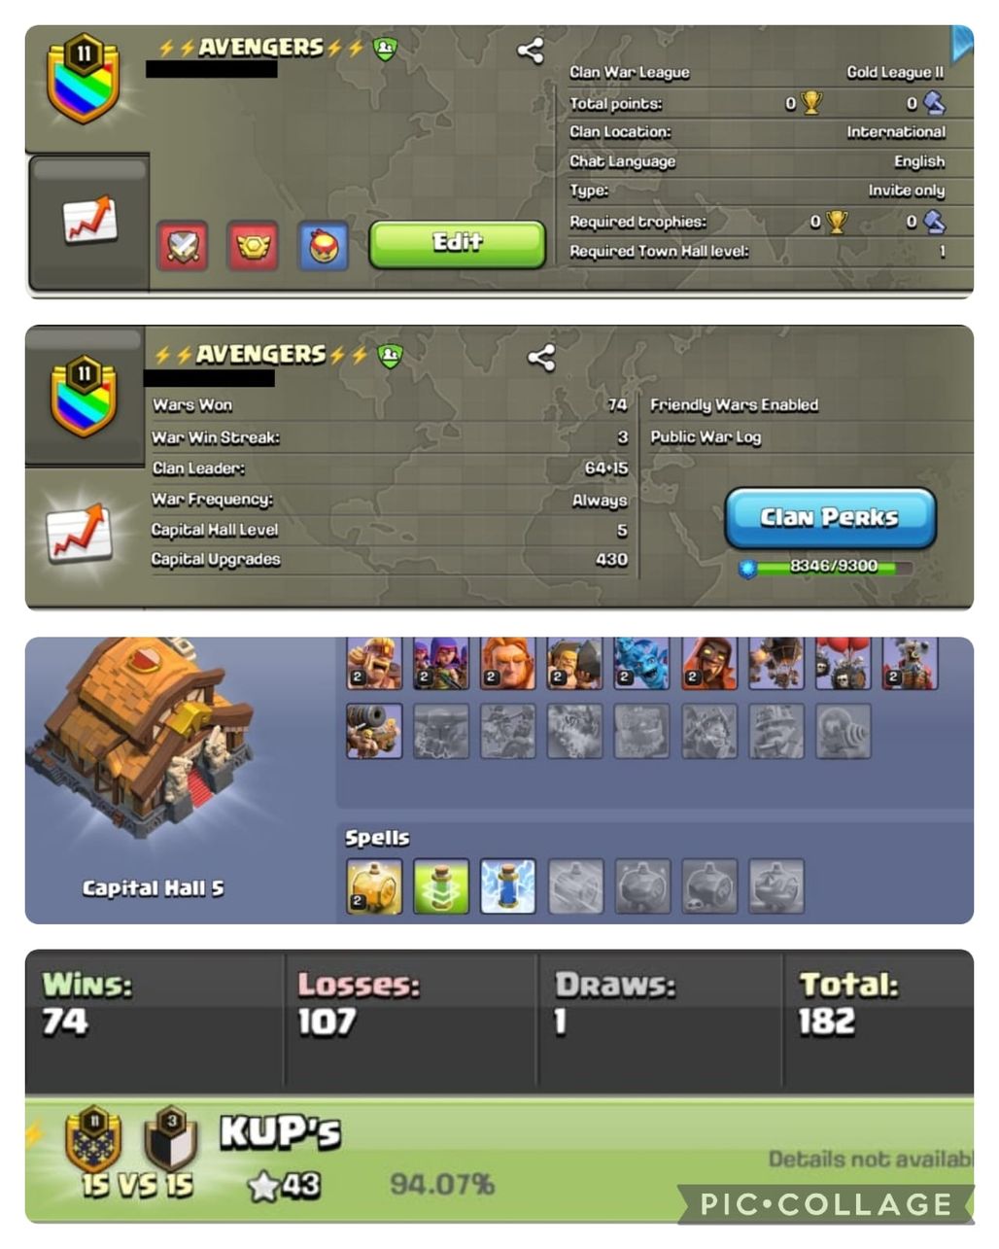Click the clan XP progress bar 8346/9300

[x=828, y=567]
